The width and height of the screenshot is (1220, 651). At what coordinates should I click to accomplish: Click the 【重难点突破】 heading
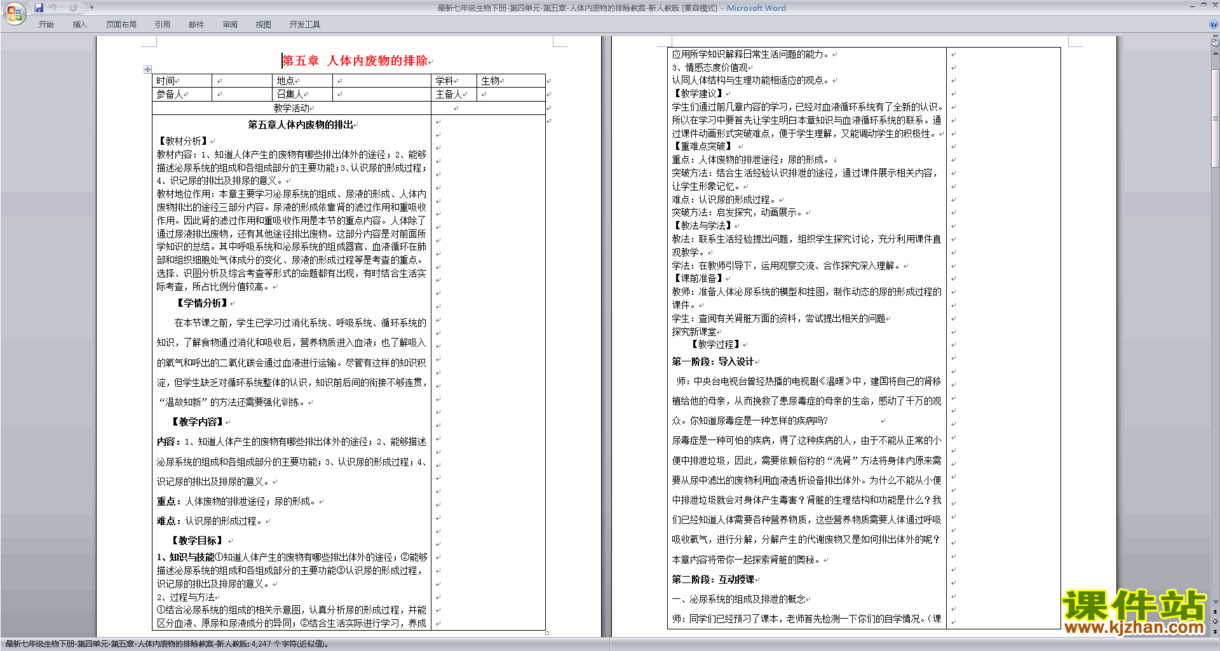pyautogui.click(x=703, y=146)
